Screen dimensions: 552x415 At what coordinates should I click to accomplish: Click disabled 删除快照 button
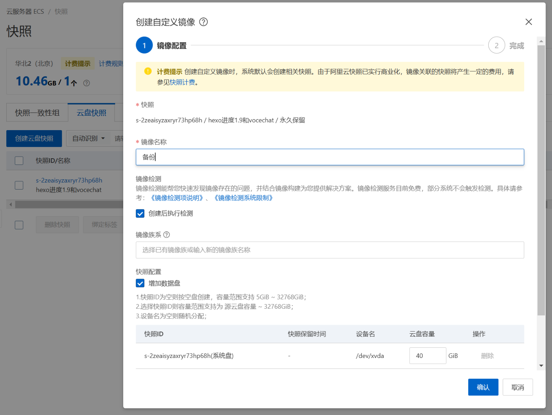click(57, 225)
